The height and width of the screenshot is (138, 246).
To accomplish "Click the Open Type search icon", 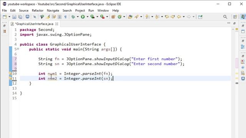I will click(x=42, y=17).
